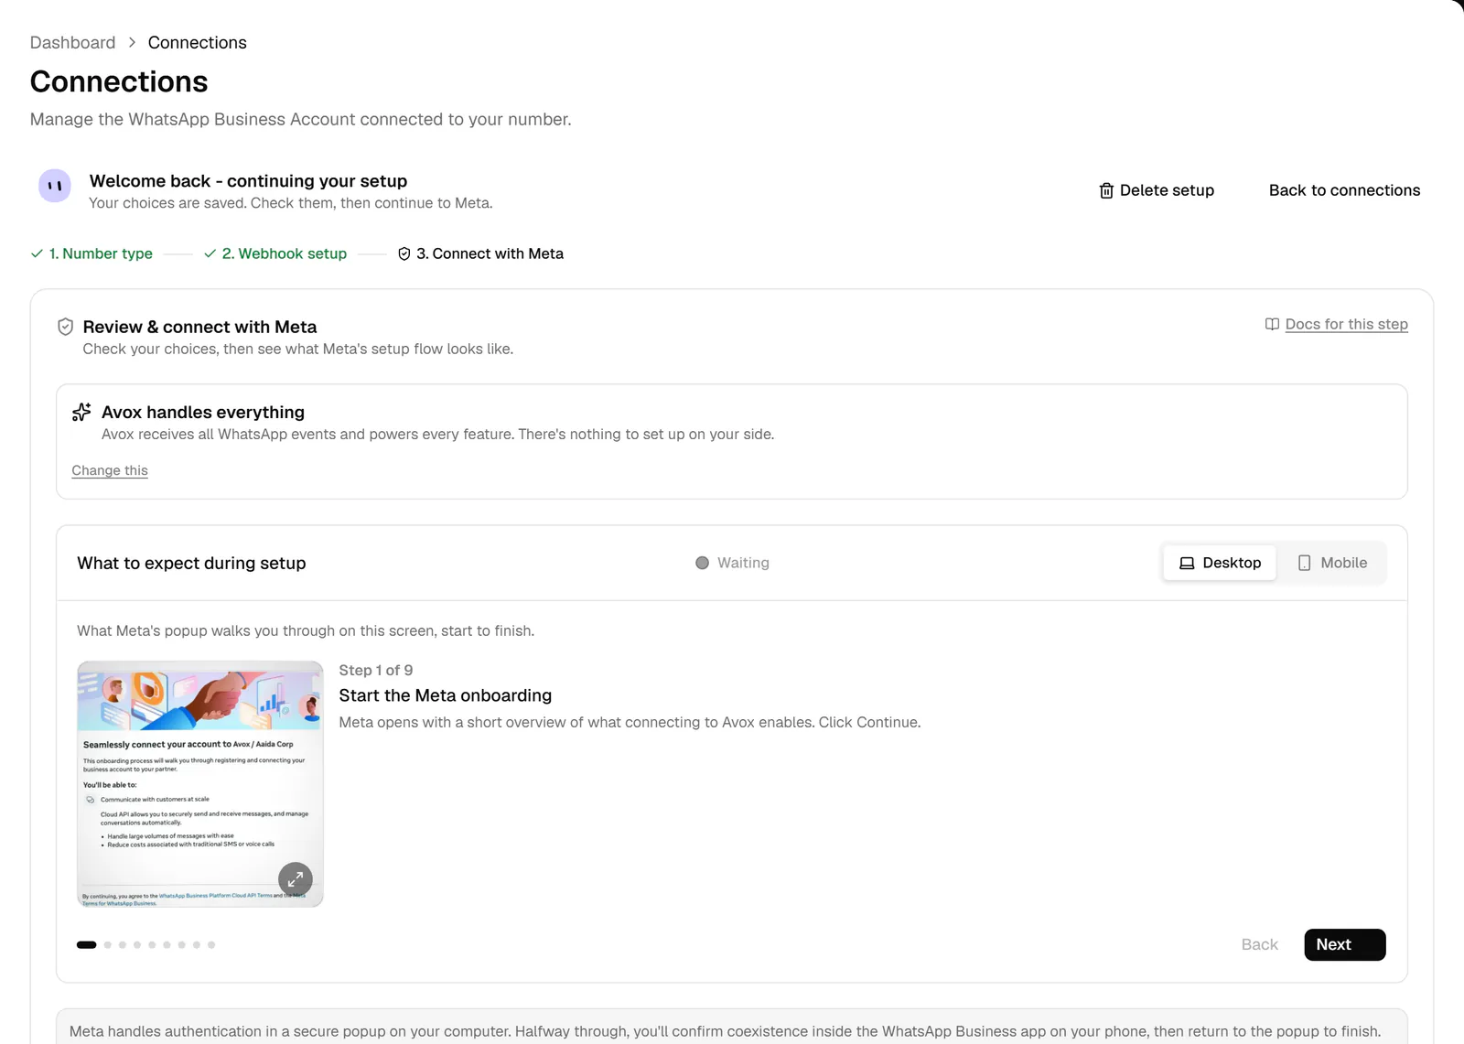
Task: Click the Step 1 of 9 label
Action: [376, 670]
